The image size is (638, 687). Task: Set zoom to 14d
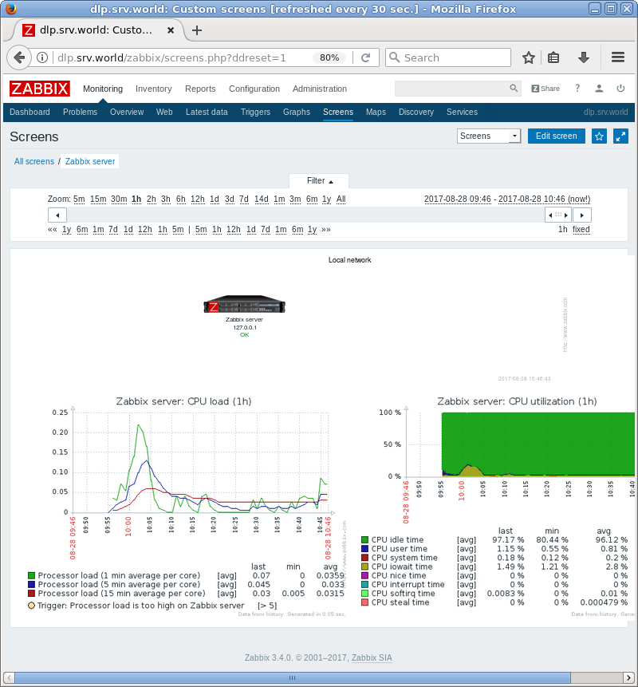(261, 199)
